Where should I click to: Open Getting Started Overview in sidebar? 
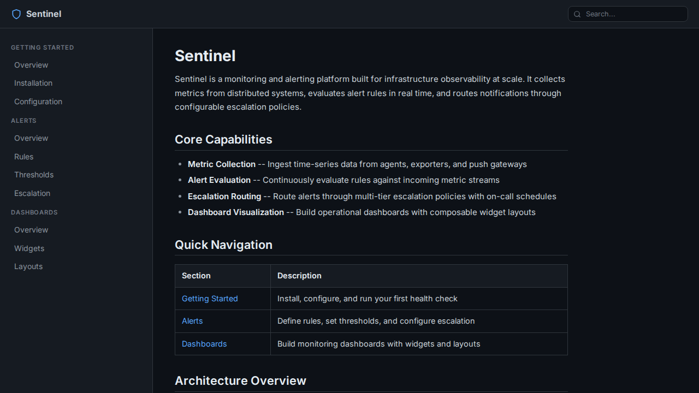click(31, 65)
